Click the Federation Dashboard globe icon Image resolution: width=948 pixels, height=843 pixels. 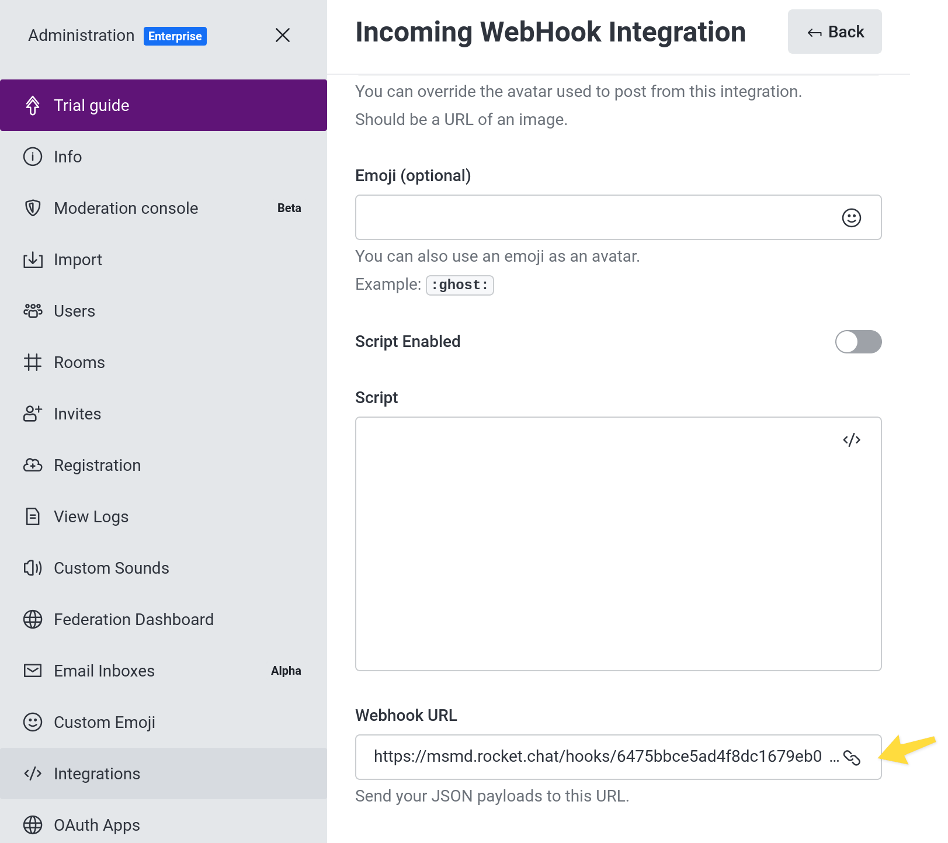[33, 619]
